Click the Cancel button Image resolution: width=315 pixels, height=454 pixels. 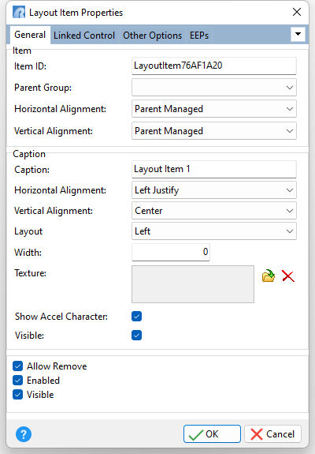point(272,434)
